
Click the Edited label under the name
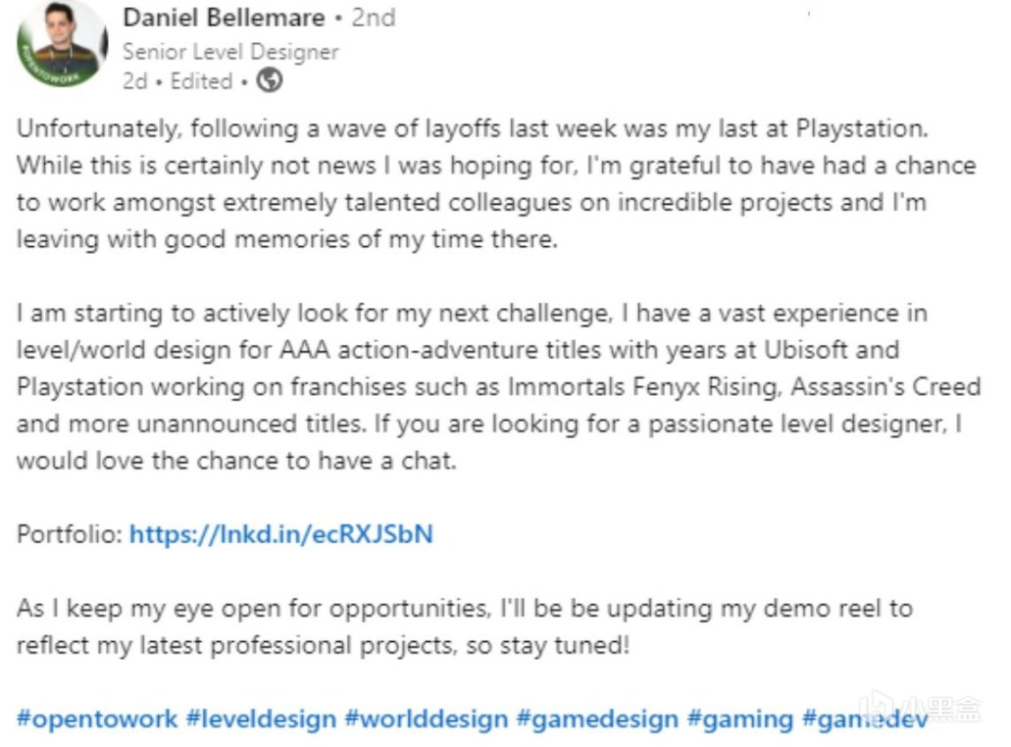tap(201, 81)
